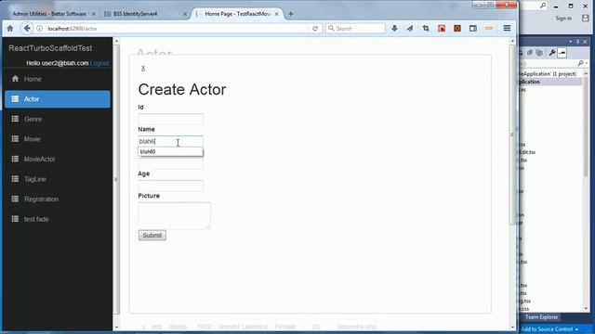Click the list icon beside Genre
Image resolution: width=595 pixels, height=334 pixels.
point(15,119)
